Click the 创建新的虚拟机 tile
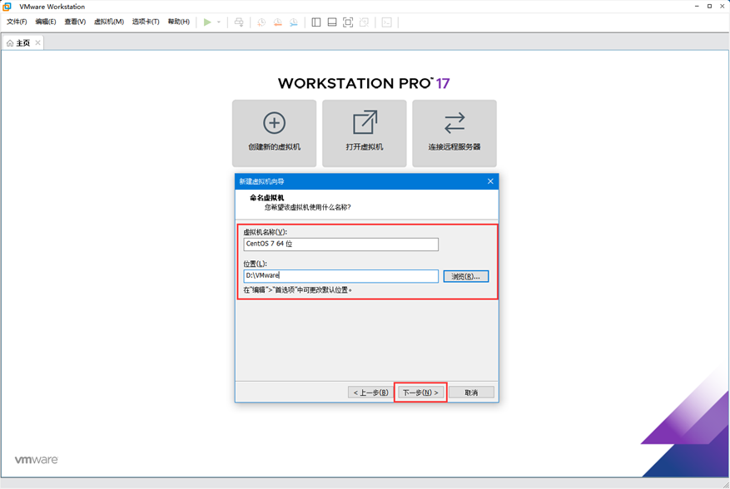The image size is (730, 489). (274, 133)
